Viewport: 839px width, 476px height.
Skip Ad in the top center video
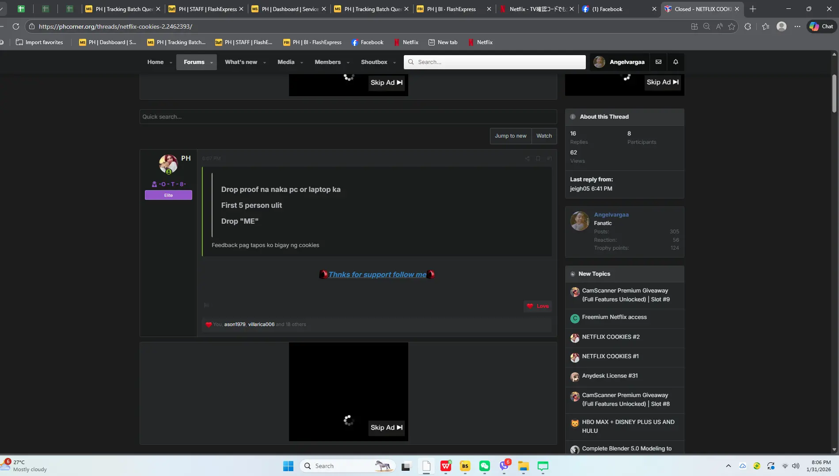[387, 82]
